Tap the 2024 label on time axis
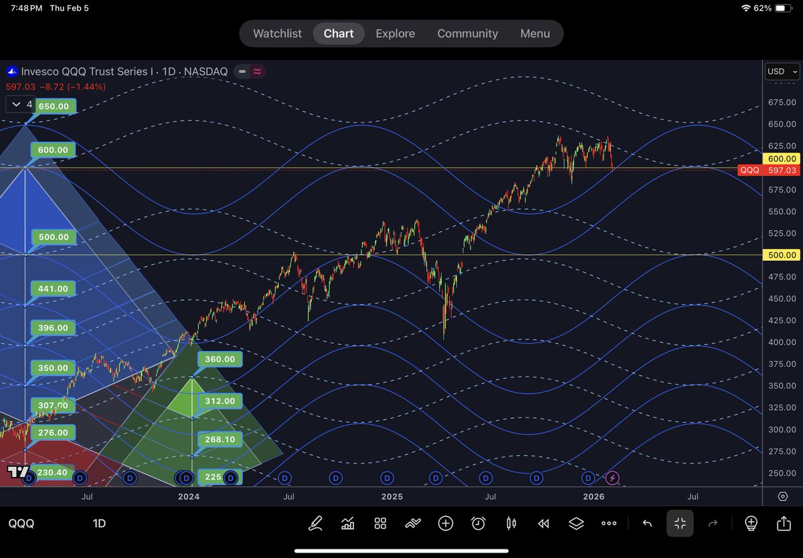803x558 pixels. pyautogui.click(x=189, y=496)
